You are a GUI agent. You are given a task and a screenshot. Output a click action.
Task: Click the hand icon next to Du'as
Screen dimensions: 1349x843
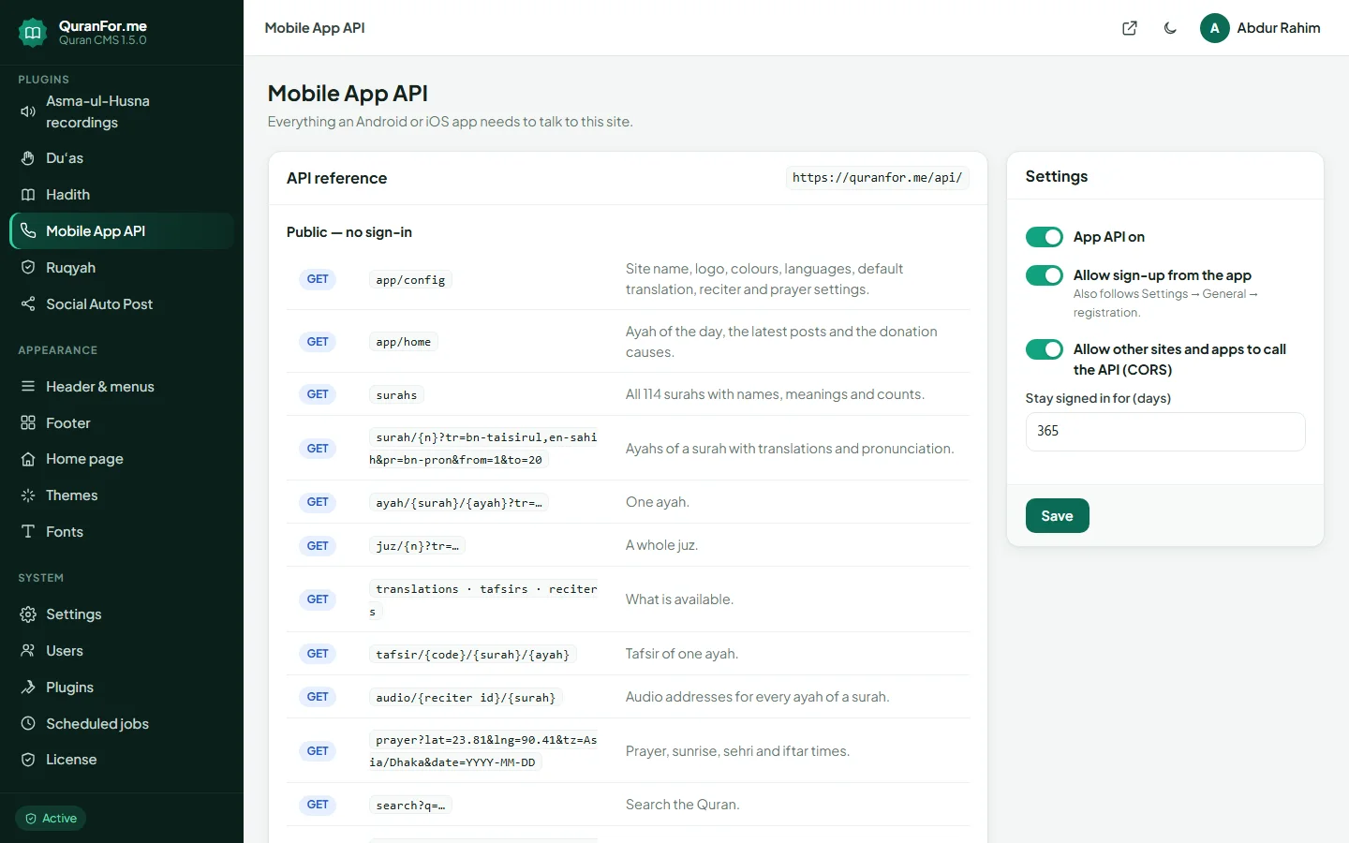coord(28,158)
